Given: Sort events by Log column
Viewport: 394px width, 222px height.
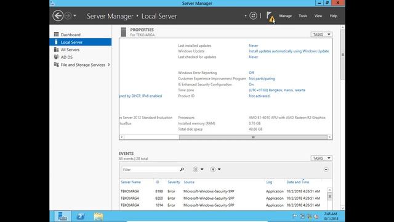Looking at the screenshot, I should point(269,182).
